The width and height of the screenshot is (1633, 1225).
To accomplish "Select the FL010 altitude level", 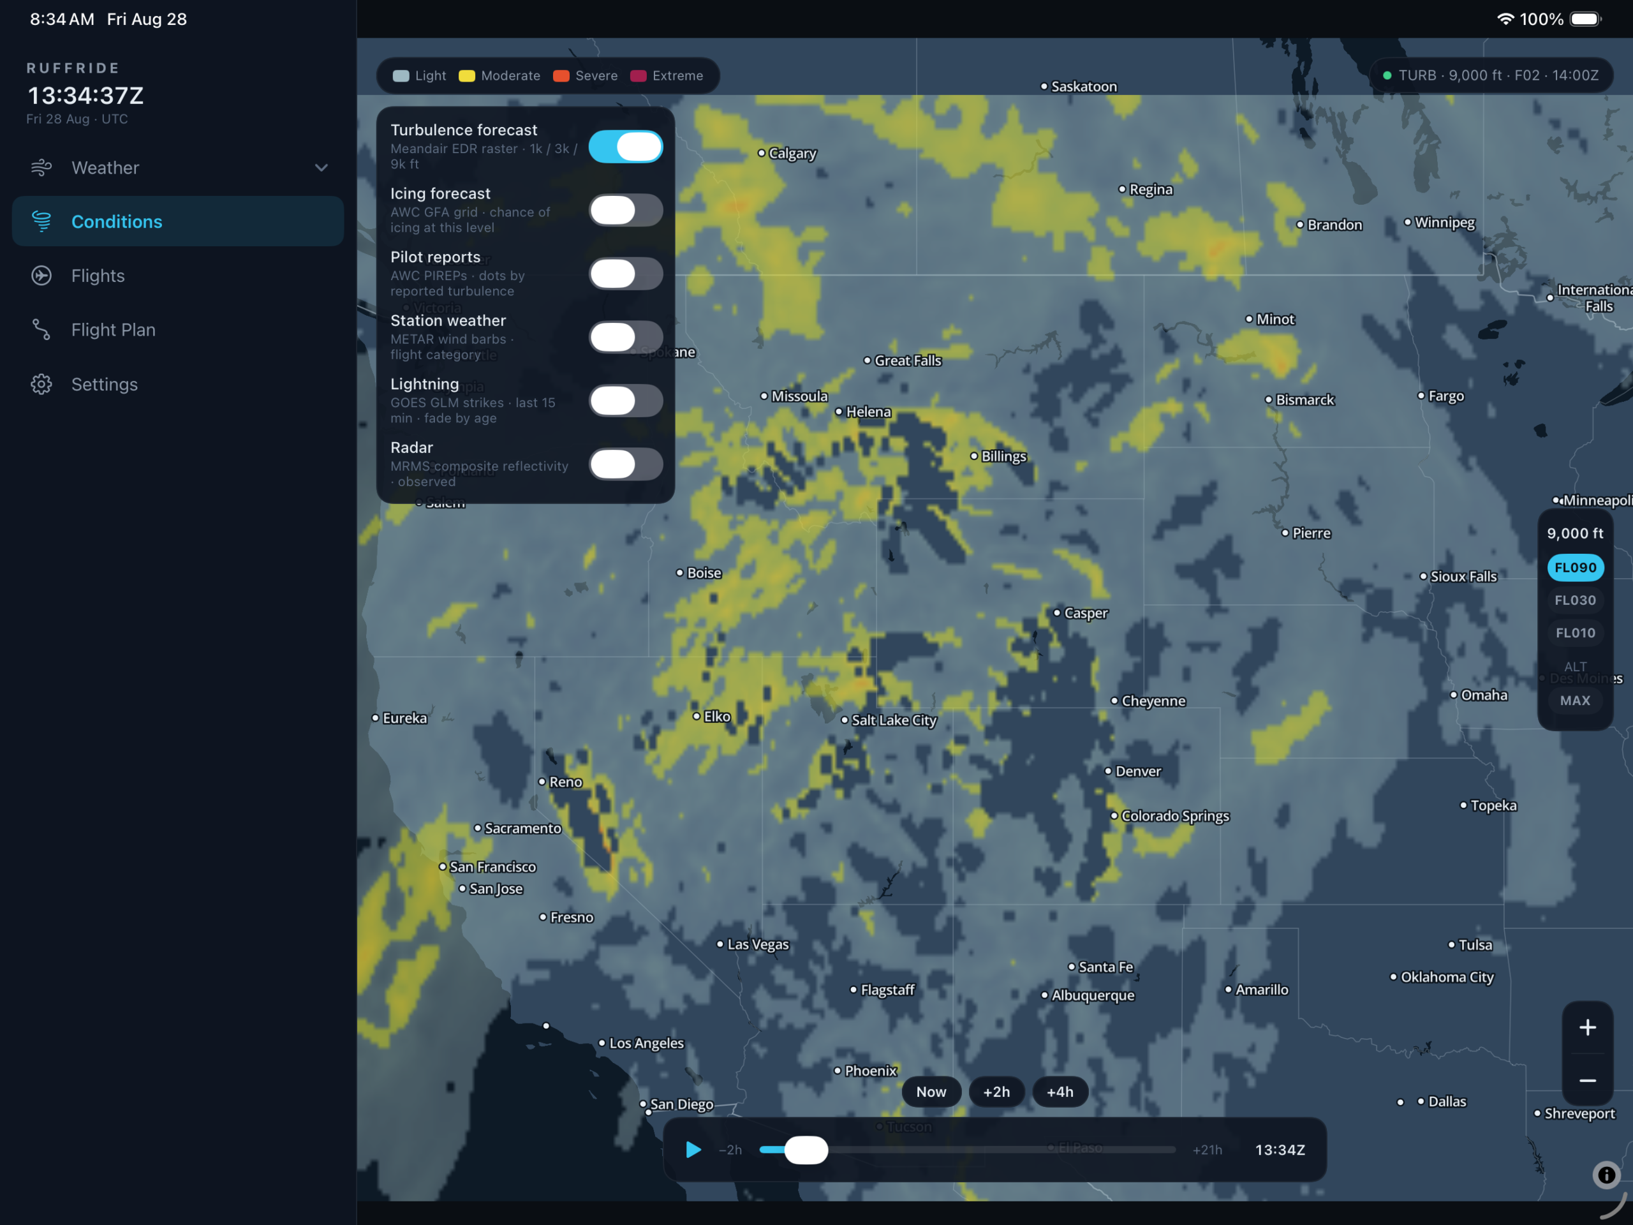I will [x=1576, y=633].
